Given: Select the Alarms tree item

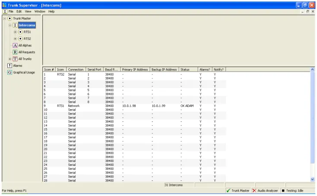Looking at the screenshot, I should [x=18, y=66].
